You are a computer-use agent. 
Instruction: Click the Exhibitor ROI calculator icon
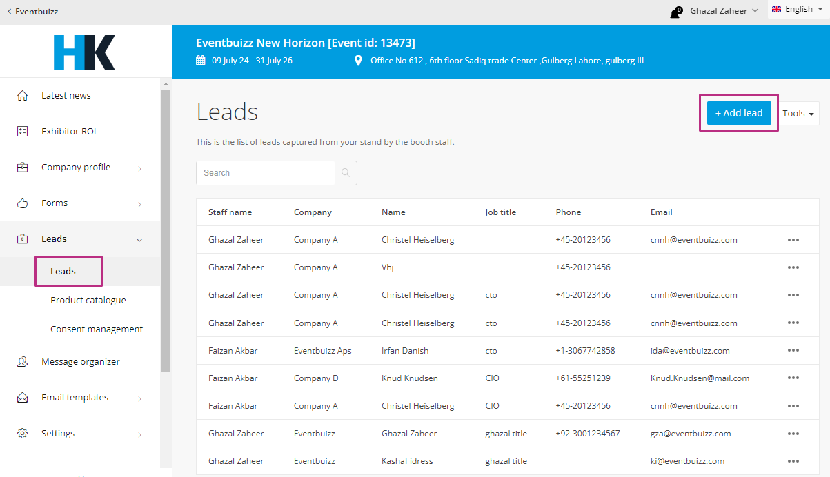pyautogui.click(x=23, y=132)
